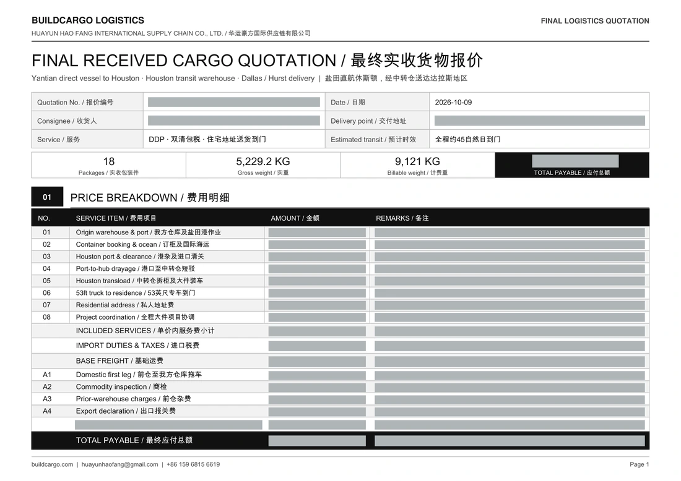Image resolution: width=681 pixels, height=481 pixels.
Task: Click the FINAL RECEIVED CARGO QUOTATION title
Action: 257,61
